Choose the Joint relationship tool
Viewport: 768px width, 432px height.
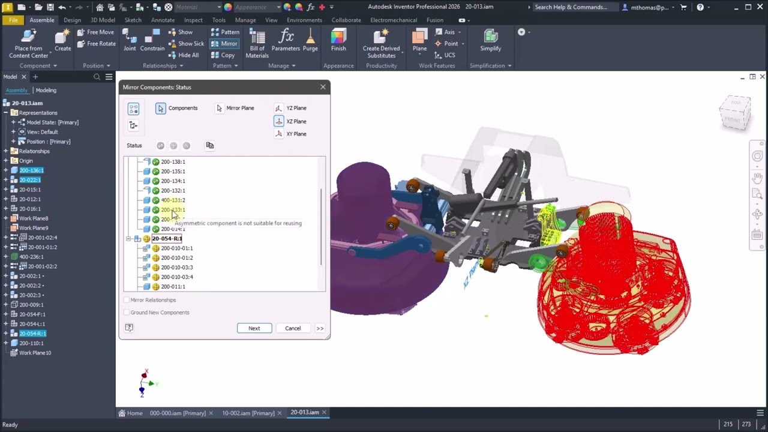(130, 40)
